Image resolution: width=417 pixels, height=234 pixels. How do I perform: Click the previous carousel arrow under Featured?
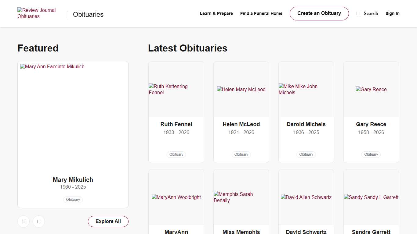24,222
